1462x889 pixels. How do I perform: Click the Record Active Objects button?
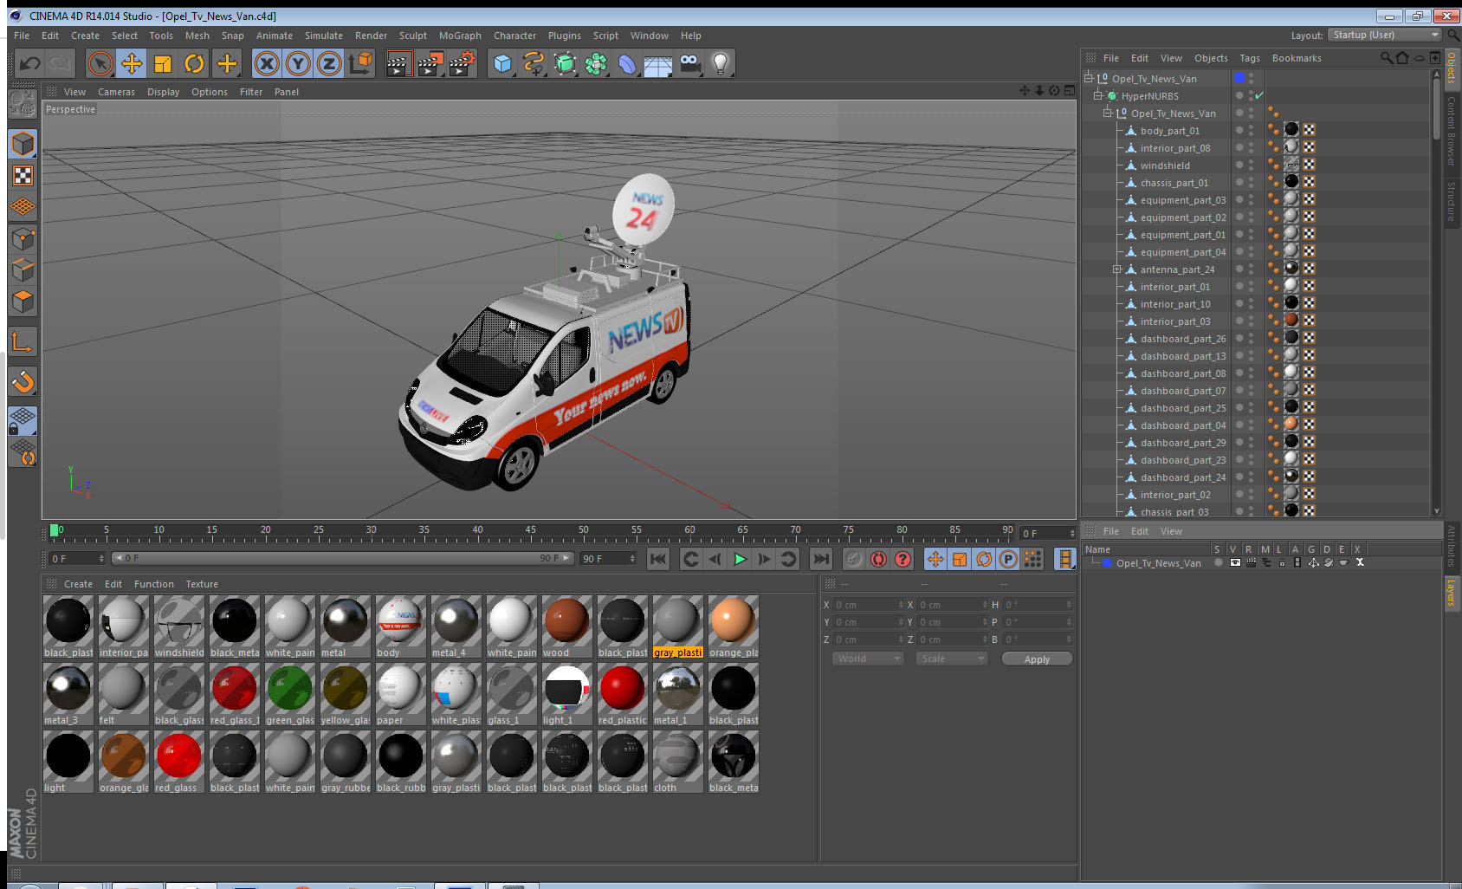(854, 559)
